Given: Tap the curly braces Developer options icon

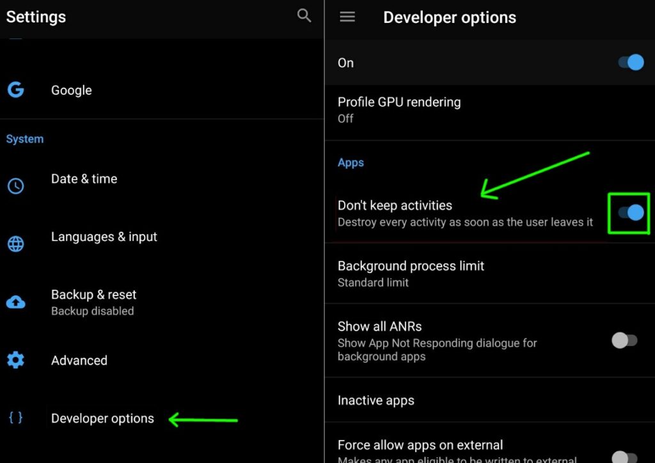Looking at the screenshot, I should (x=16, y=418).
